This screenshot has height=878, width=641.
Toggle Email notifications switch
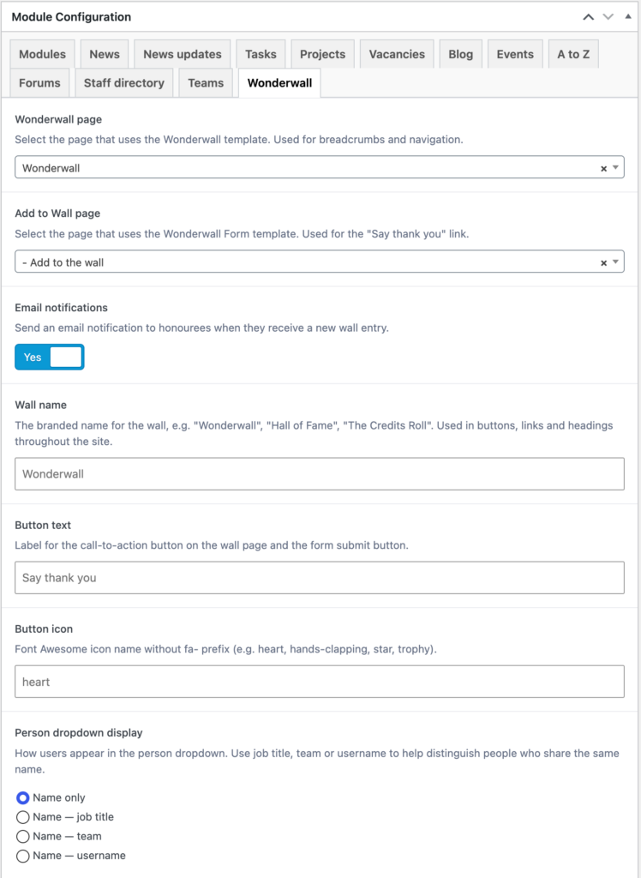(x=49, y=358)
